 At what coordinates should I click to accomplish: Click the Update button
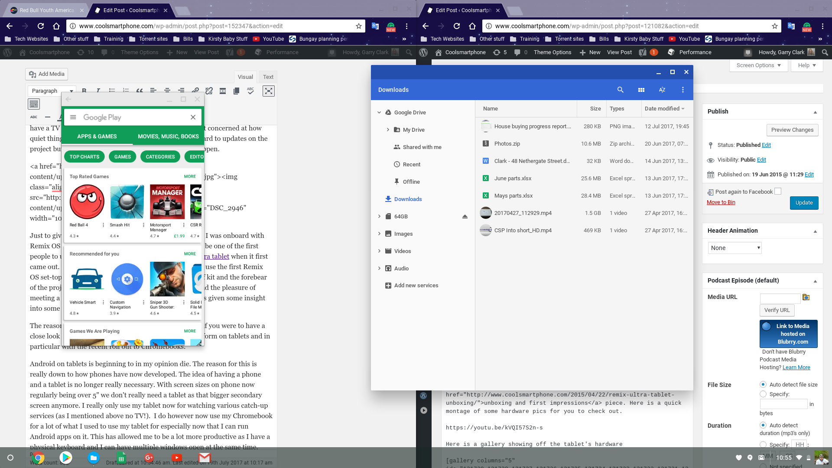tap(804, 203)
